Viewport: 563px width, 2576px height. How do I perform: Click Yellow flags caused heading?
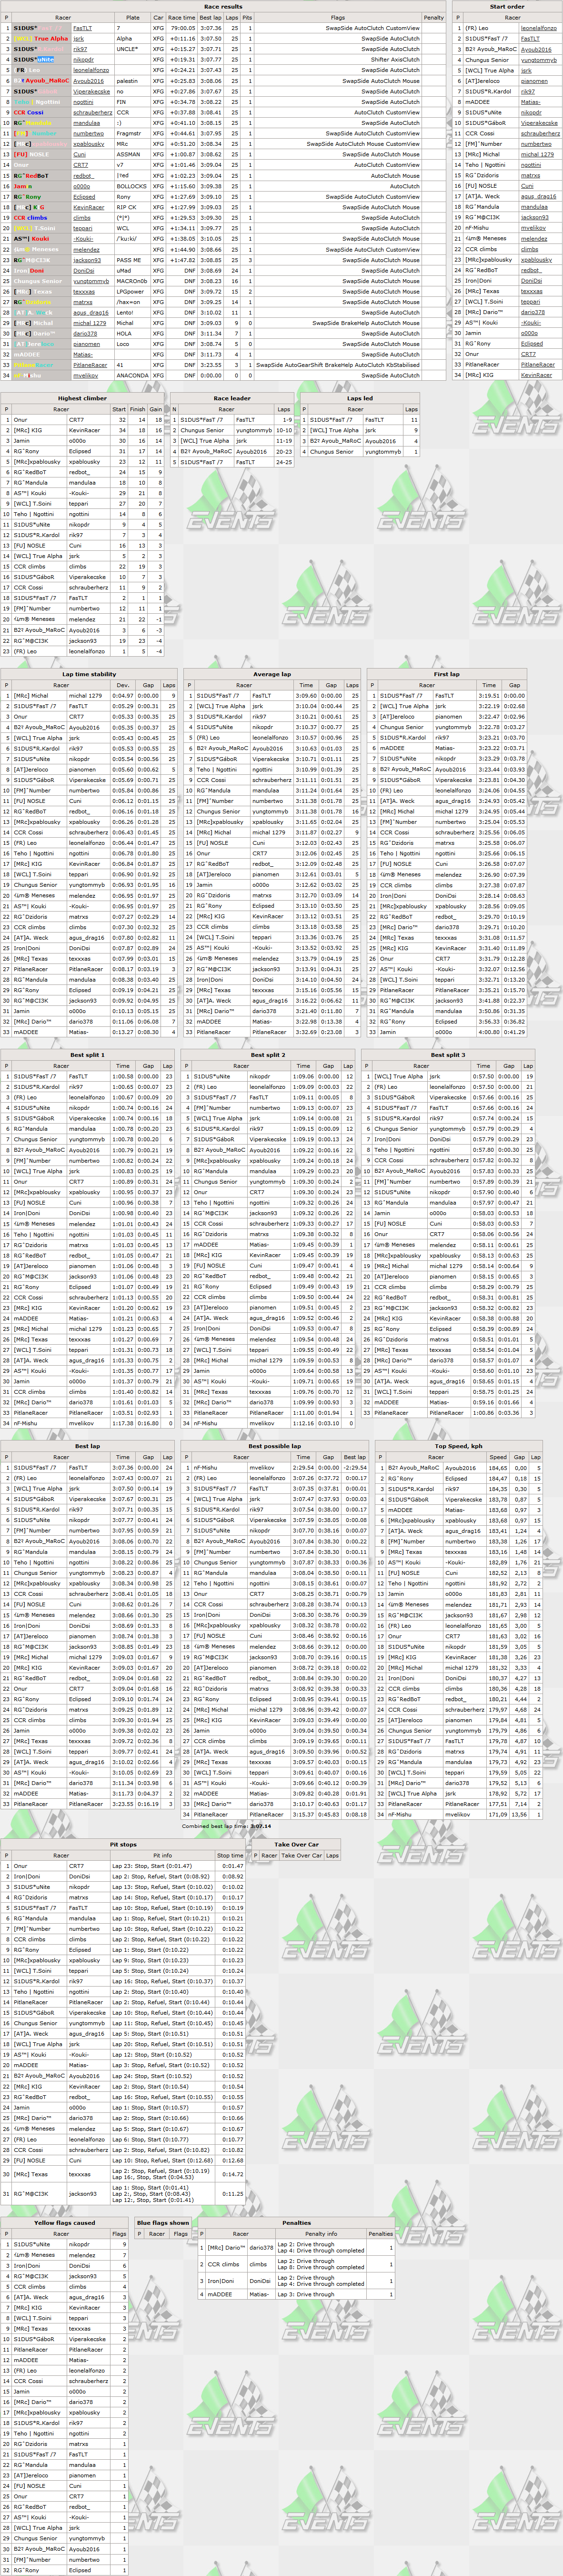click(65, 2222)
